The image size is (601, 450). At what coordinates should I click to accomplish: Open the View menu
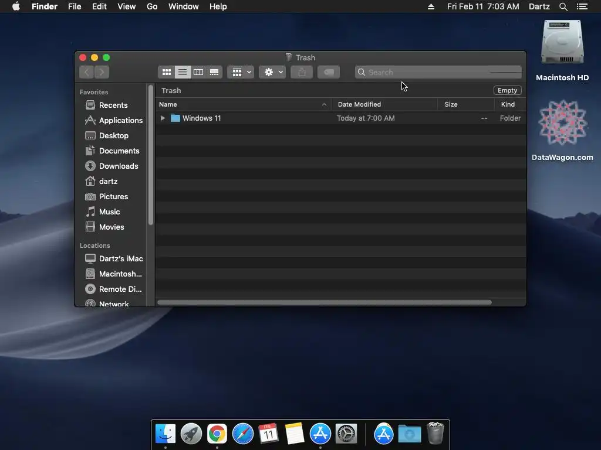point(127,6)
